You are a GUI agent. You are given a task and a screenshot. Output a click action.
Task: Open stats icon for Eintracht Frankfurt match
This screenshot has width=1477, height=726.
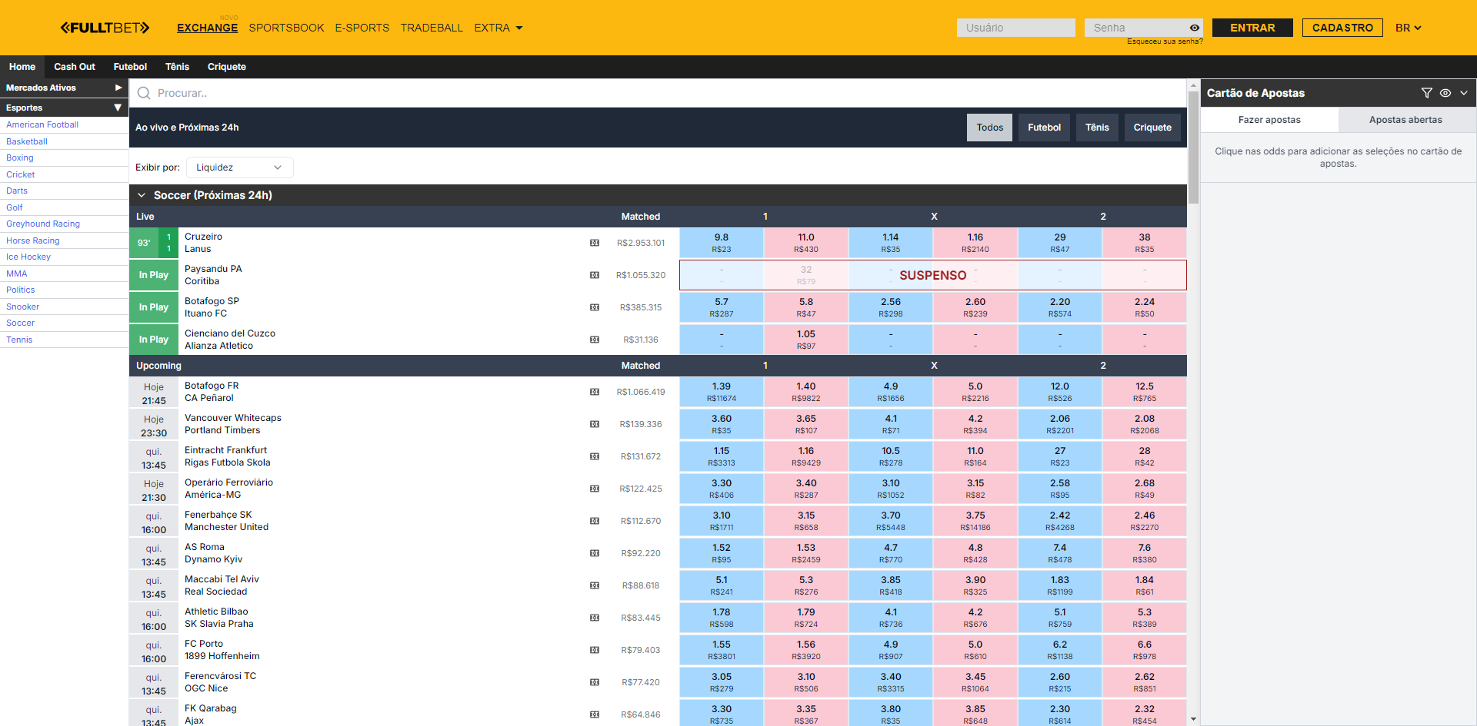point(595,456)
